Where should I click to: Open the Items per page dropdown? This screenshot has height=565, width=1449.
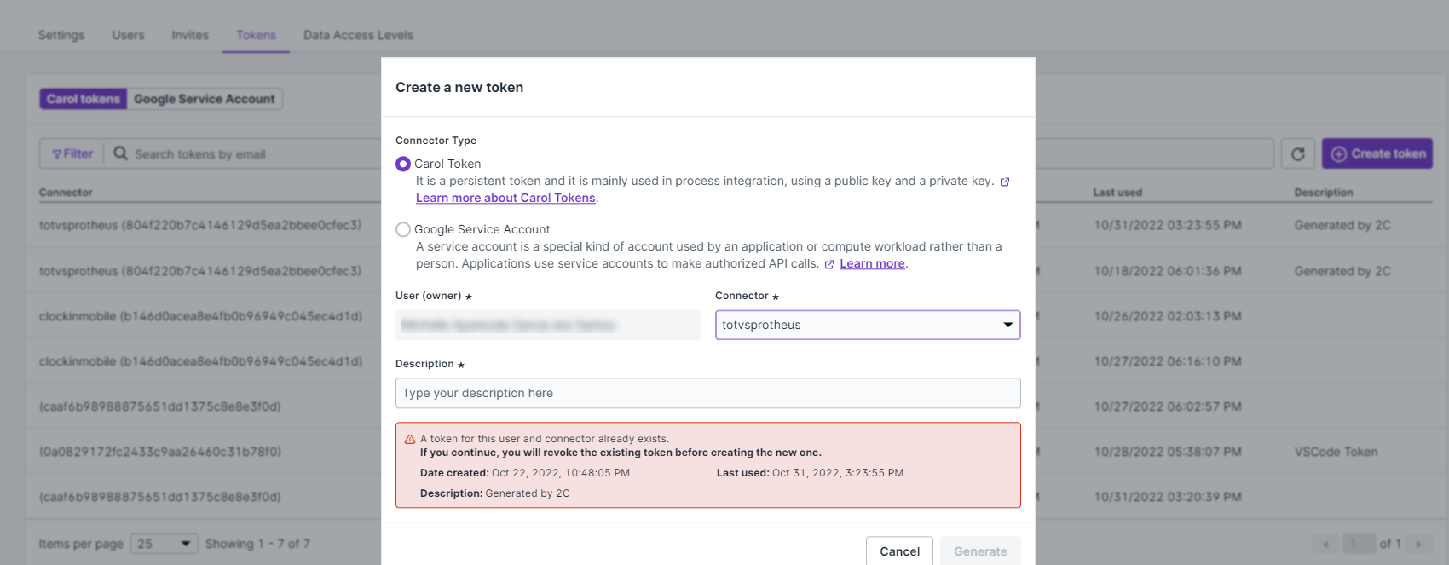[x=165, y=544]
